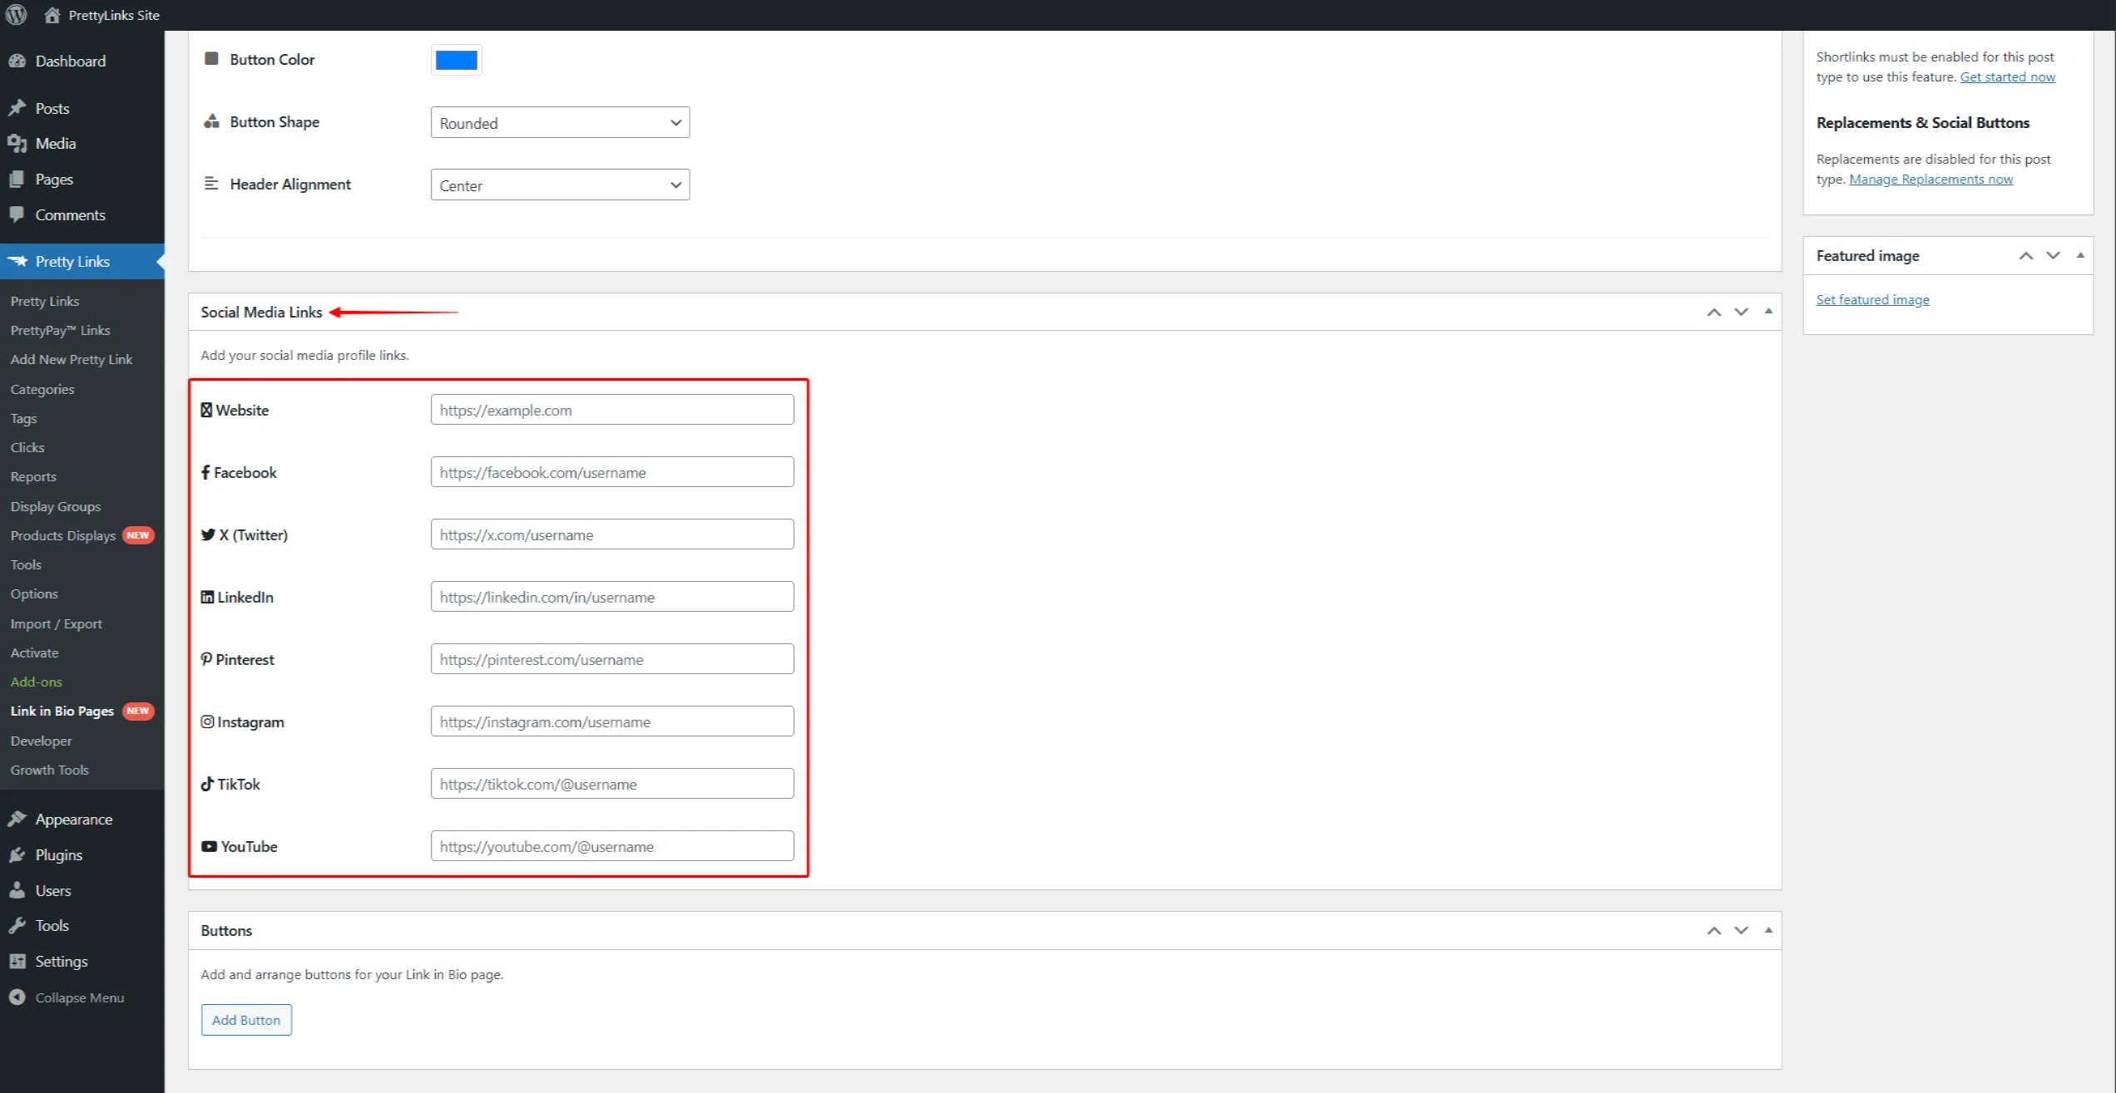Screen dimensions: 2116x1093
Task: Open the Header Alignment dropdown
Action: tap(560, 185)
